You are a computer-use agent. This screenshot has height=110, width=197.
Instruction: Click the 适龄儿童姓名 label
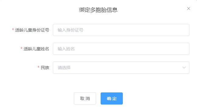[x=36, y=49]
